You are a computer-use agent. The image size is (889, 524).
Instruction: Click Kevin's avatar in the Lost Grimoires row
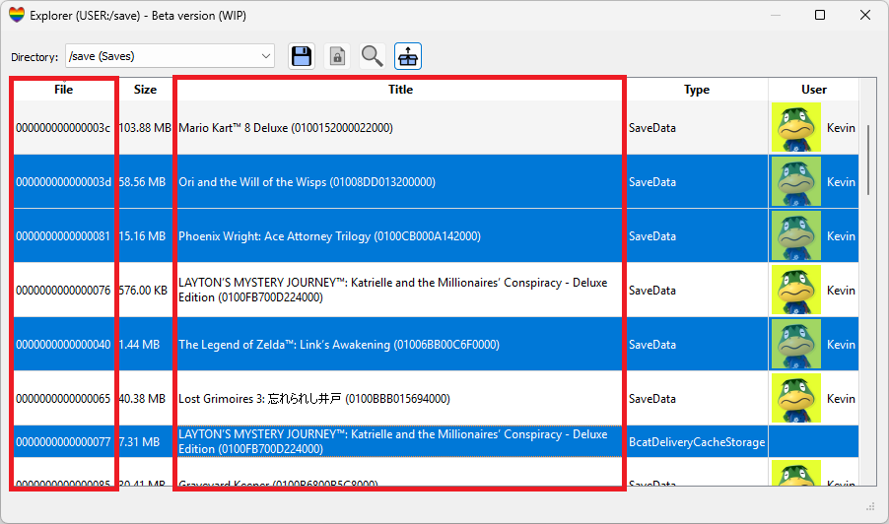pos(796,398)
